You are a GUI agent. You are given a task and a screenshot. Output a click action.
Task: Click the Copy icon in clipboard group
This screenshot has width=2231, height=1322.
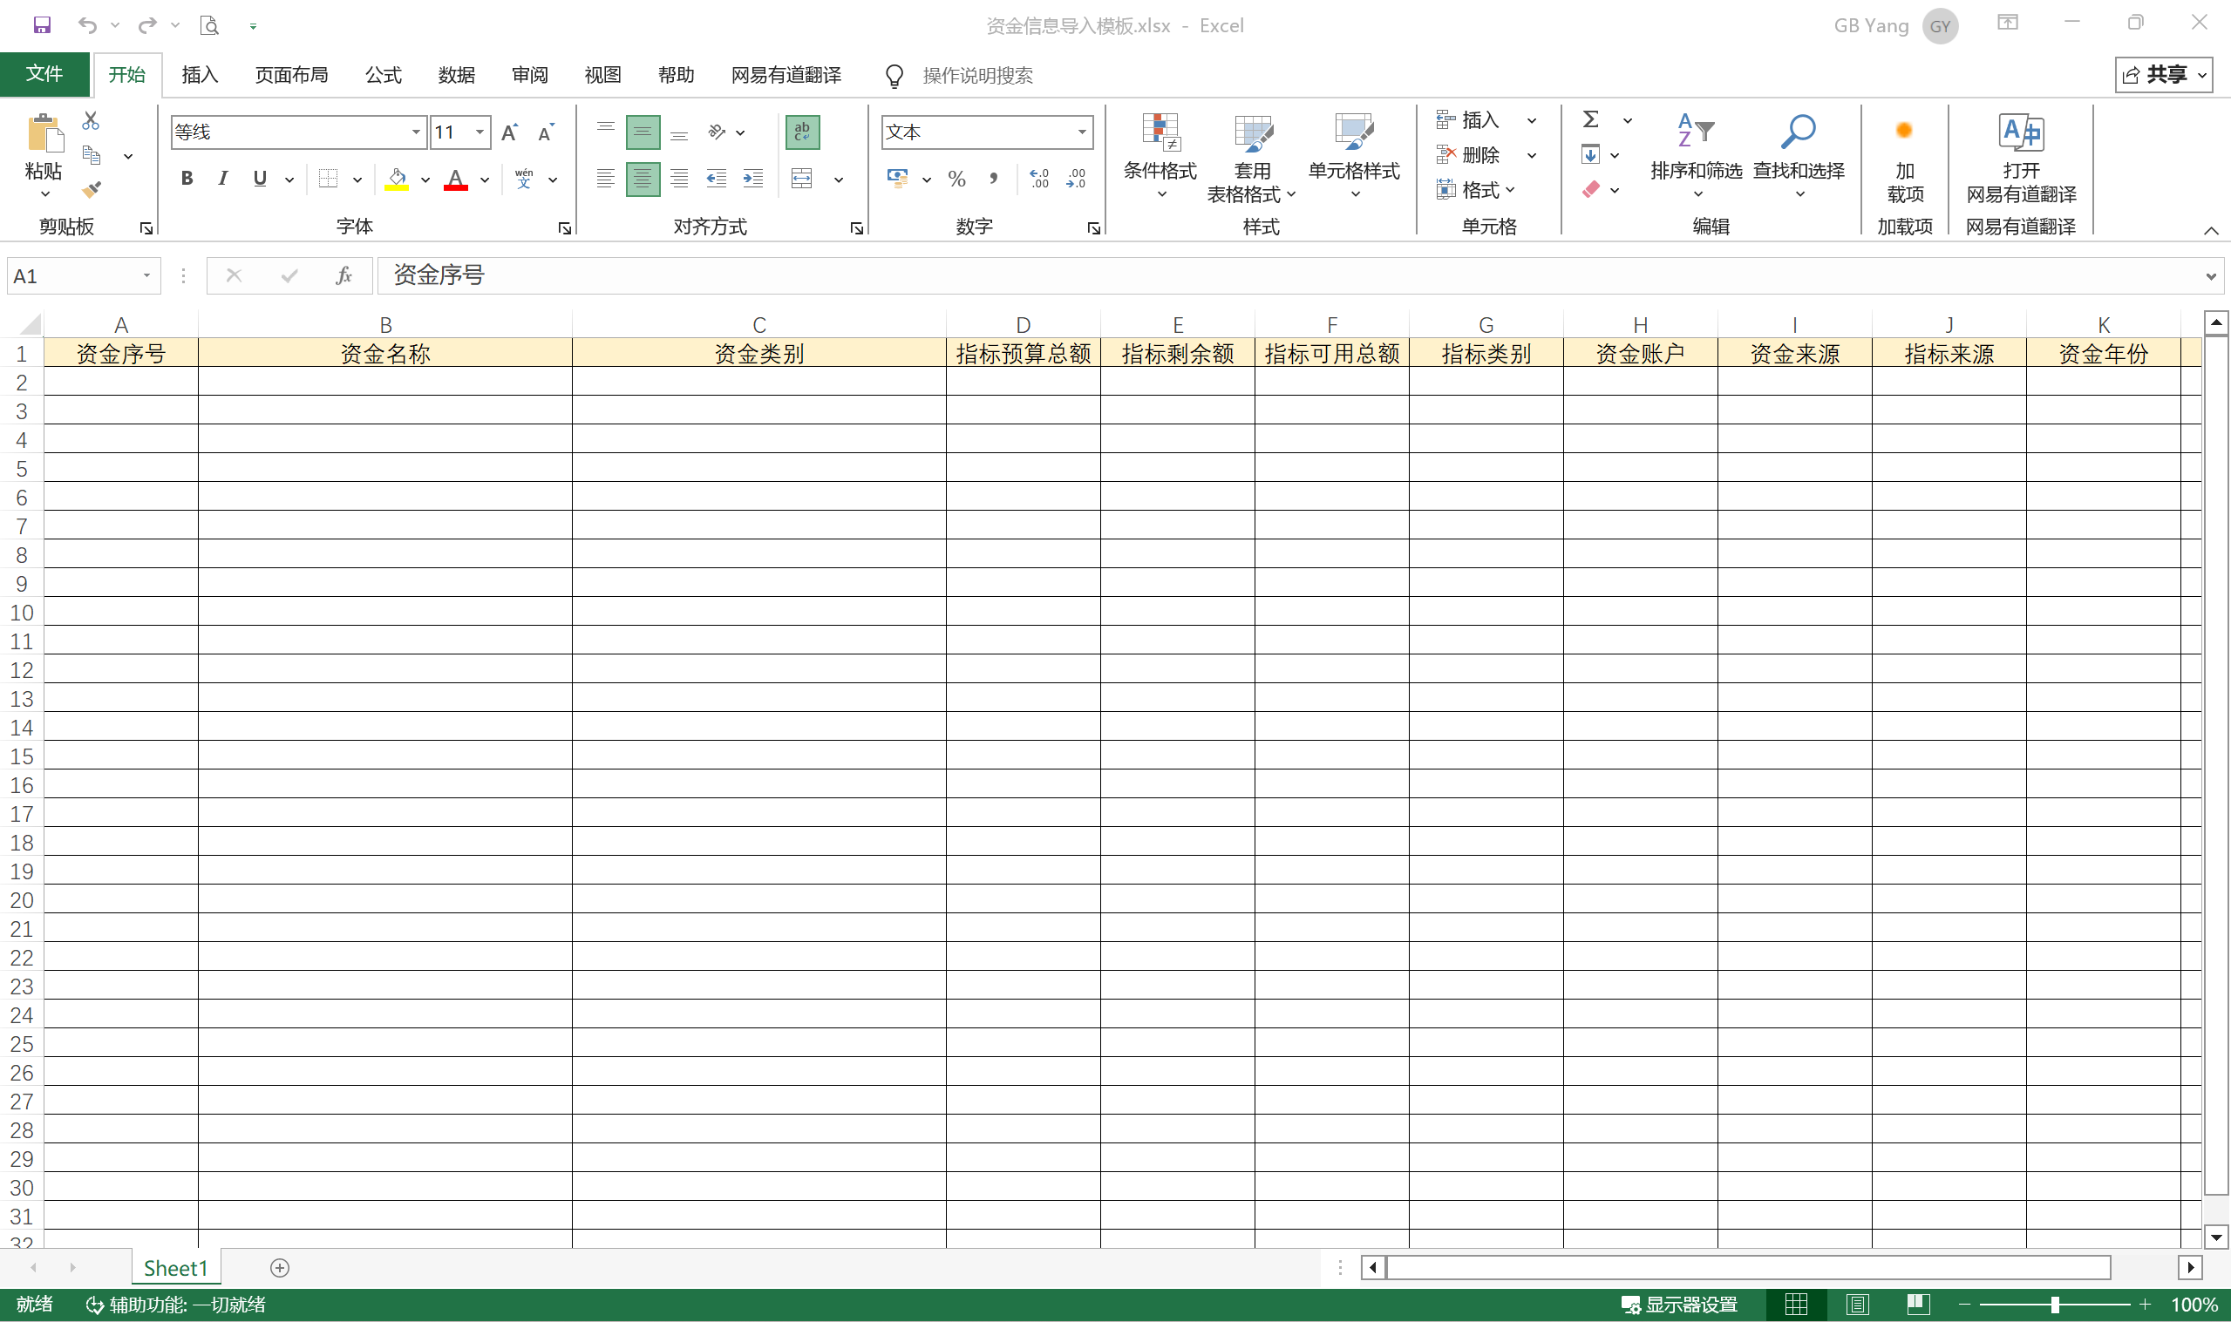coord(91,155)
